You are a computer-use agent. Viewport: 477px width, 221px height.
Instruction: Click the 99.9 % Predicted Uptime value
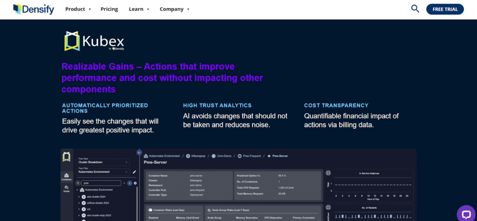pos(282,176)
